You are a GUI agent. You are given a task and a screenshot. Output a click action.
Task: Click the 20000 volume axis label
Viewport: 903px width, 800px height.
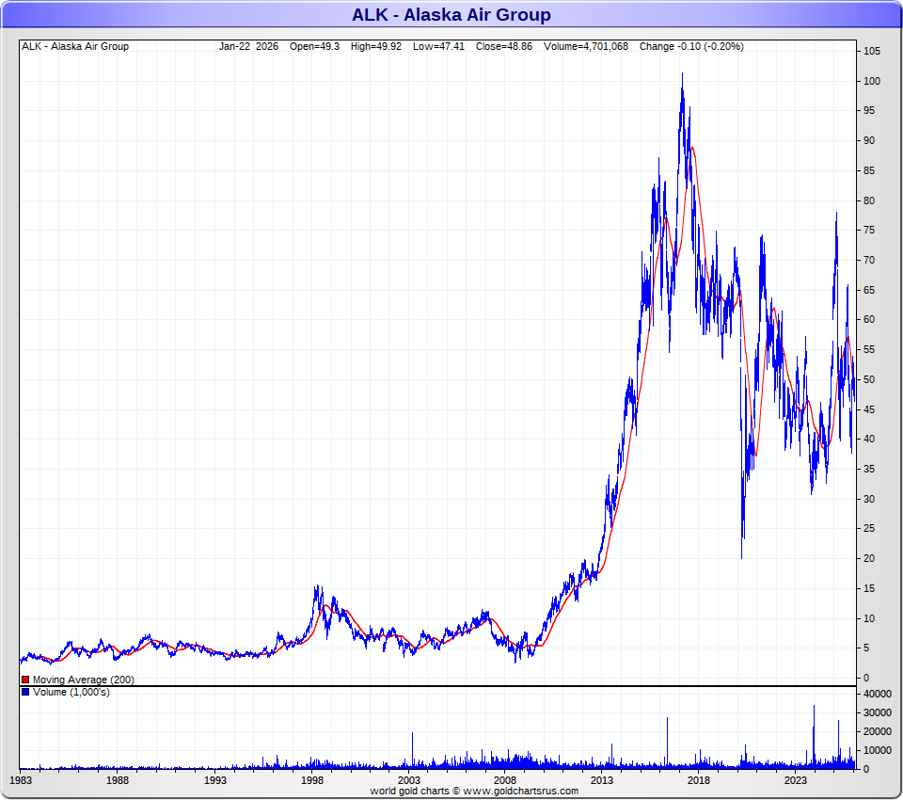877,731
